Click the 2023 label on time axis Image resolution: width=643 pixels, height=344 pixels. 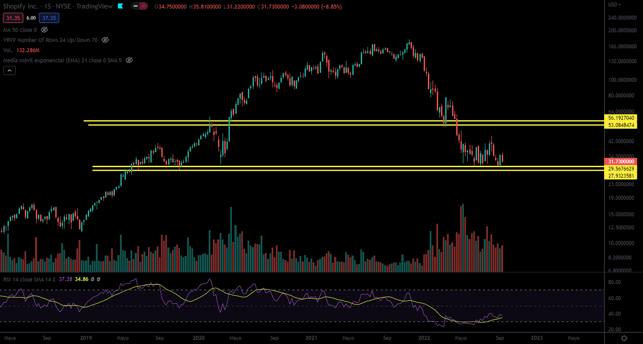[537, 338]
